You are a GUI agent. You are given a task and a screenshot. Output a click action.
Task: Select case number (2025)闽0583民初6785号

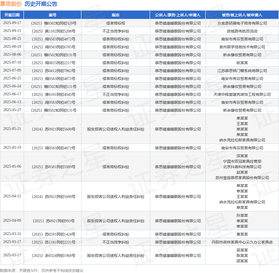54,47
